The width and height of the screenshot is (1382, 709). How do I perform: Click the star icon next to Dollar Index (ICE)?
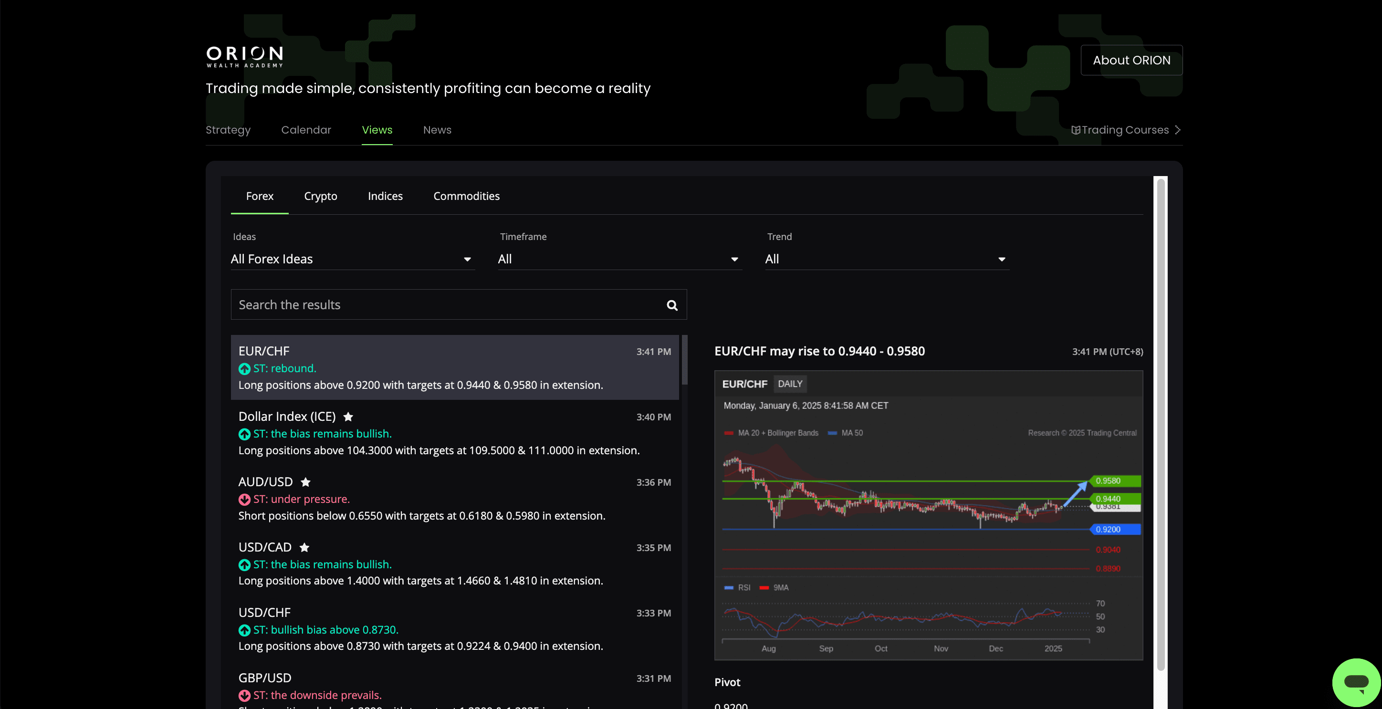coord(348,417)
